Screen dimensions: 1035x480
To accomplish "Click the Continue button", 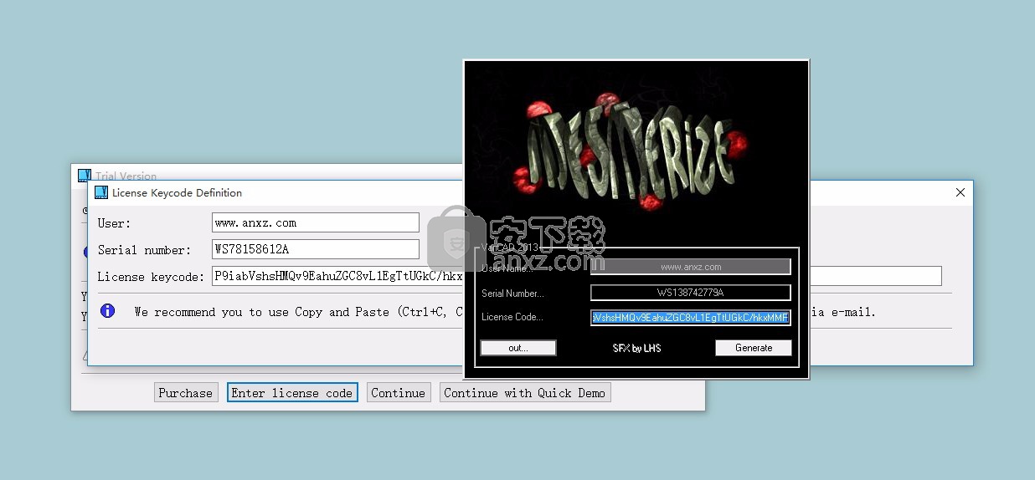I will click(399, 393).
